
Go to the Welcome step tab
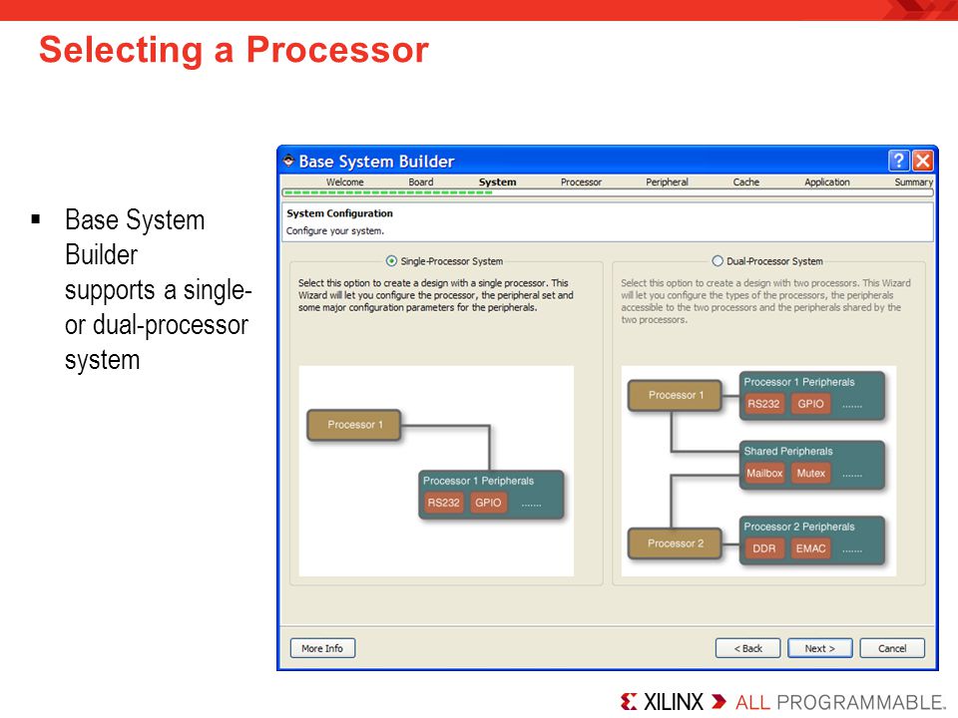344,181
